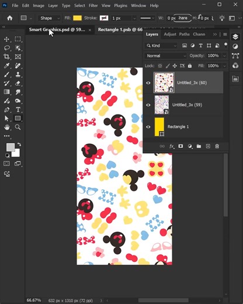
Task: Create new fill or adjustment layer
Action: (190, 146)
